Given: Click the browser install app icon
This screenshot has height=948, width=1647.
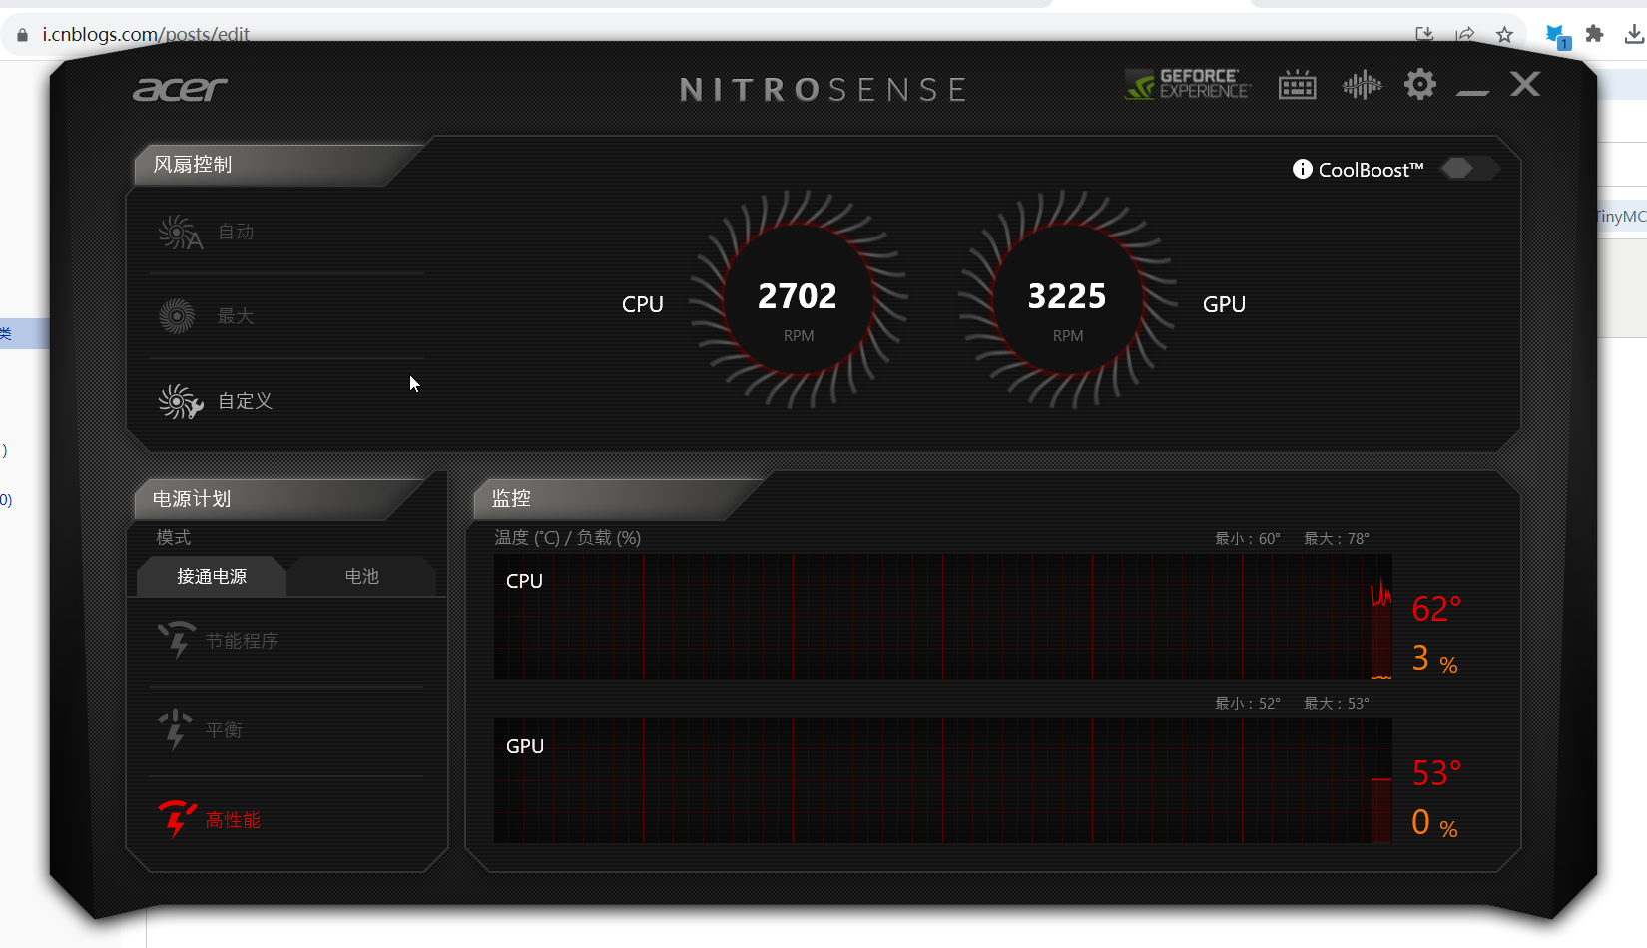Looking at the screenshot, I should pyautogui.click(x=1424, y=35).
